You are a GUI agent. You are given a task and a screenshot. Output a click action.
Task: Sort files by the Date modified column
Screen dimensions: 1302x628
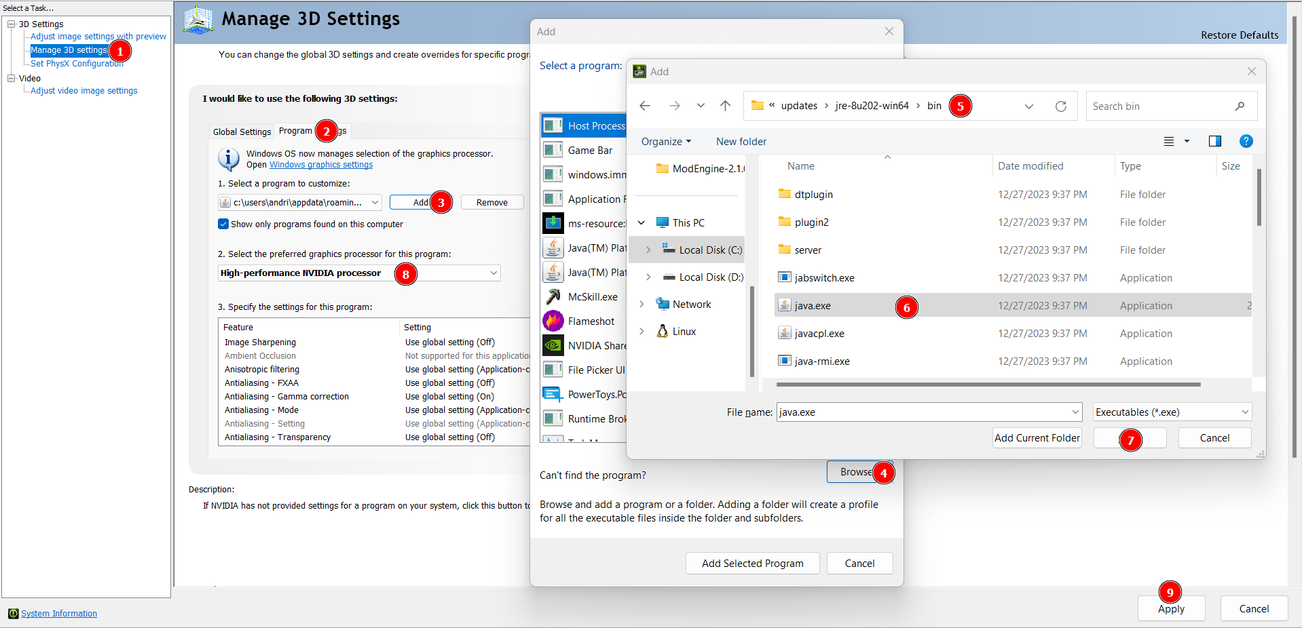(1030, 166)
